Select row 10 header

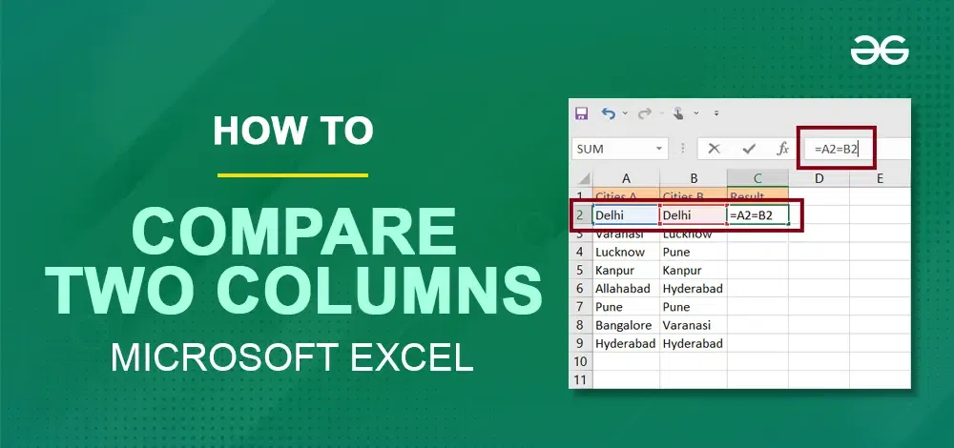(x=580, y=361)
